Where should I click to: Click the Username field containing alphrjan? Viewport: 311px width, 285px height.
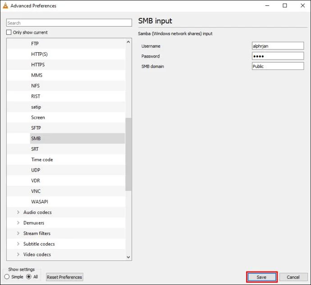click(278, 46)
